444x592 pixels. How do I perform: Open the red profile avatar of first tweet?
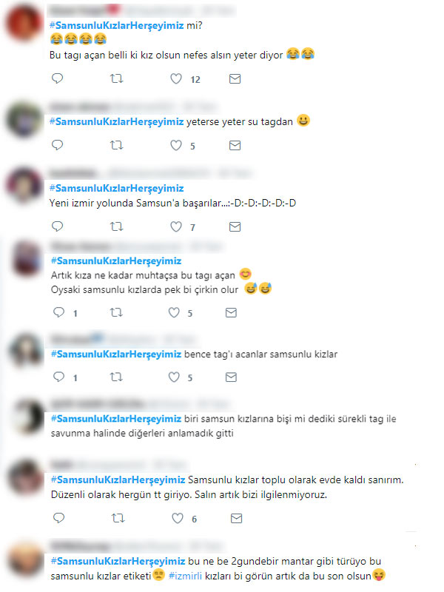coord(24,23)
